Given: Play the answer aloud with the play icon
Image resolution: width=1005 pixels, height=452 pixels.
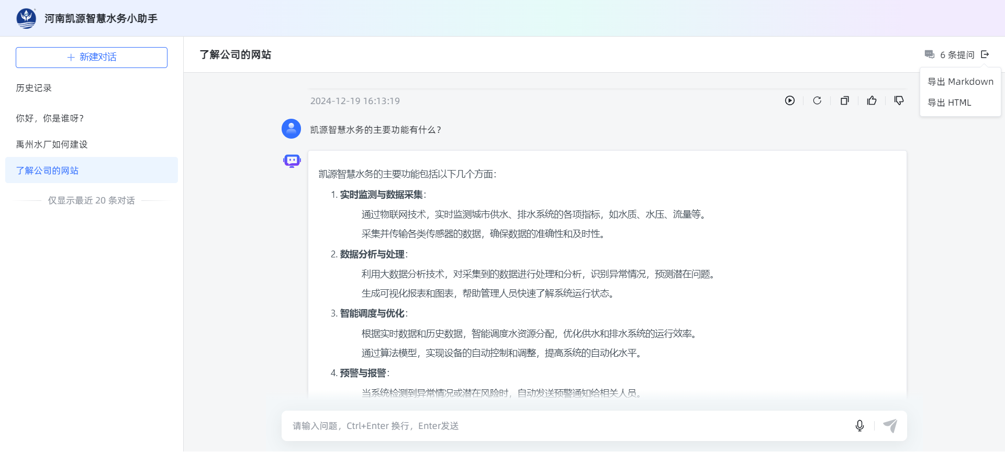Looking at the screenshot, I should click(790, 100).
